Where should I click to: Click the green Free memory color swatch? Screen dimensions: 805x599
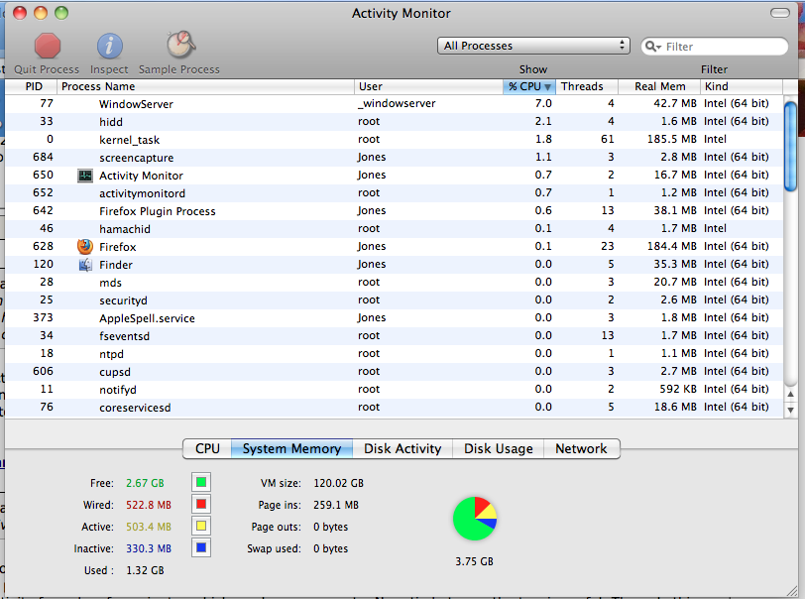click(201, 482)
